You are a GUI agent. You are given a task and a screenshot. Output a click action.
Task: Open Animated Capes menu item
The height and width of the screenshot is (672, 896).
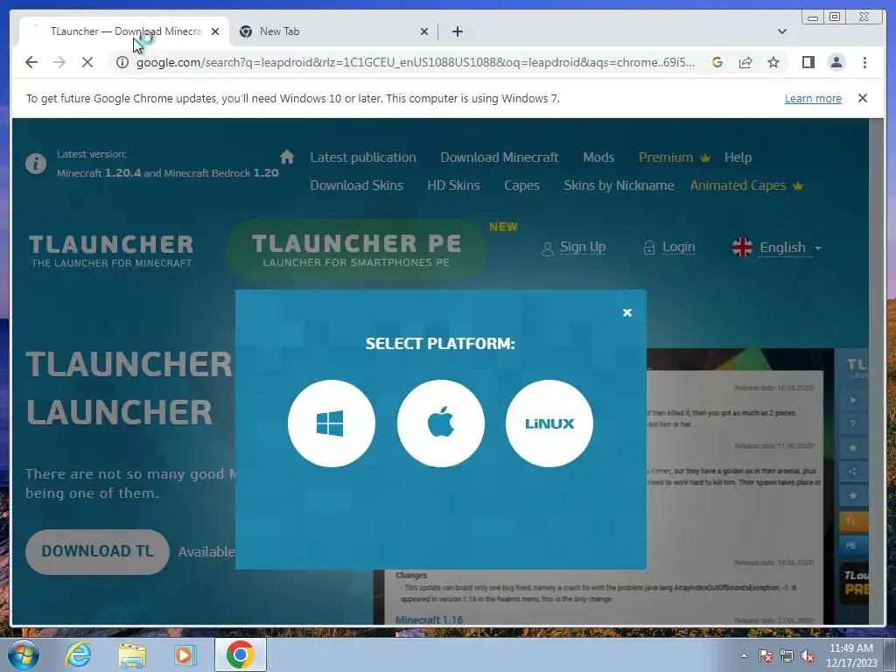pyautogui.click(x=746, y=185)
